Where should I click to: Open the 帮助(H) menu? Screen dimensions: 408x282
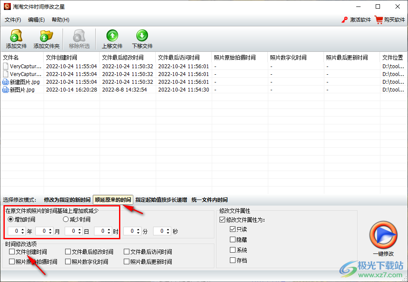[x=60, y=20]
